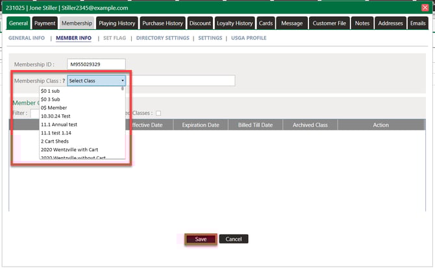Screen dimensions: 435x268
Task: Click the Save button
Action: pos(201,239)
